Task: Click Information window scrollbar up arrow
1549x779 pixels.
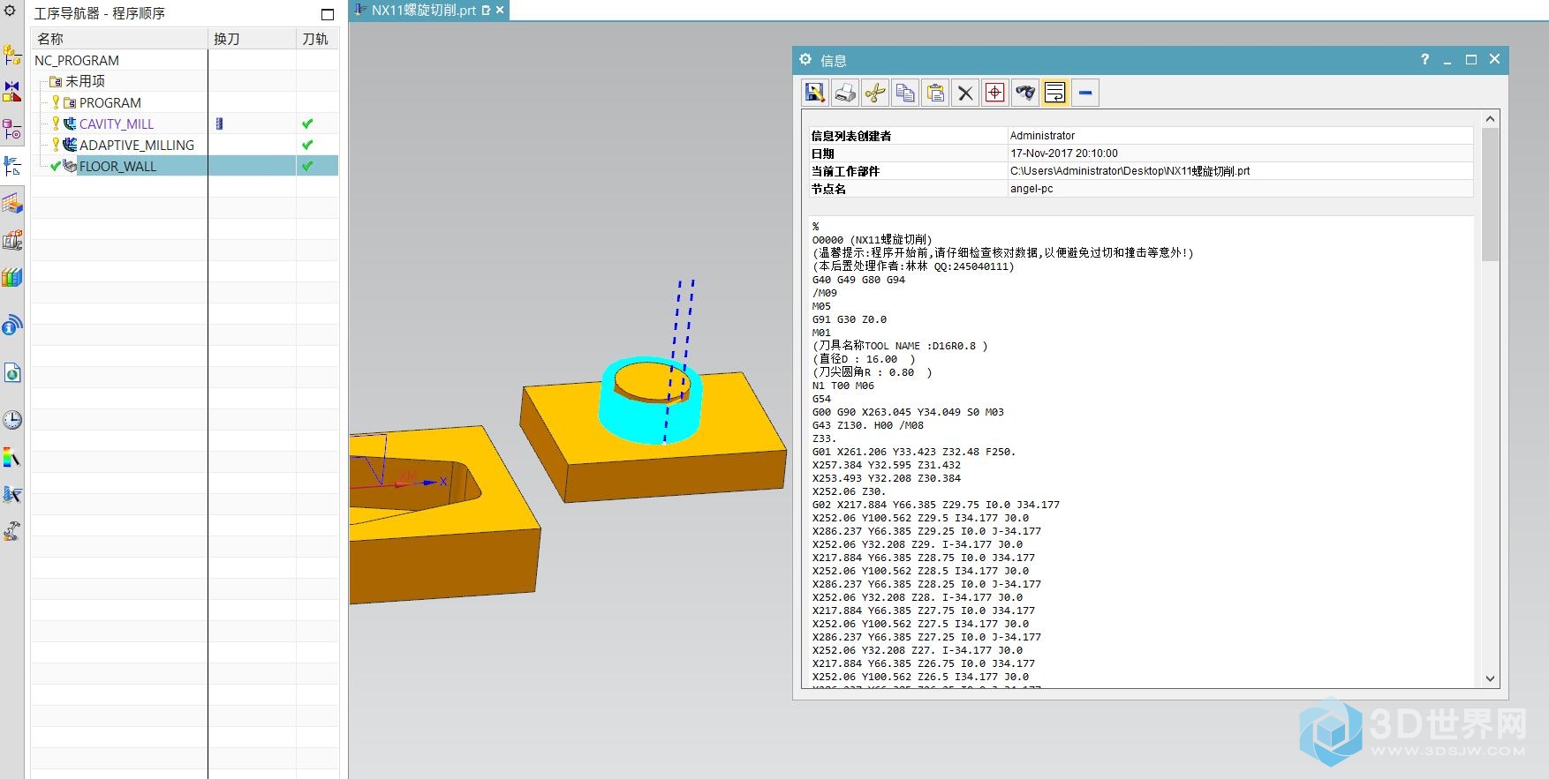Action: point(1490,118)
